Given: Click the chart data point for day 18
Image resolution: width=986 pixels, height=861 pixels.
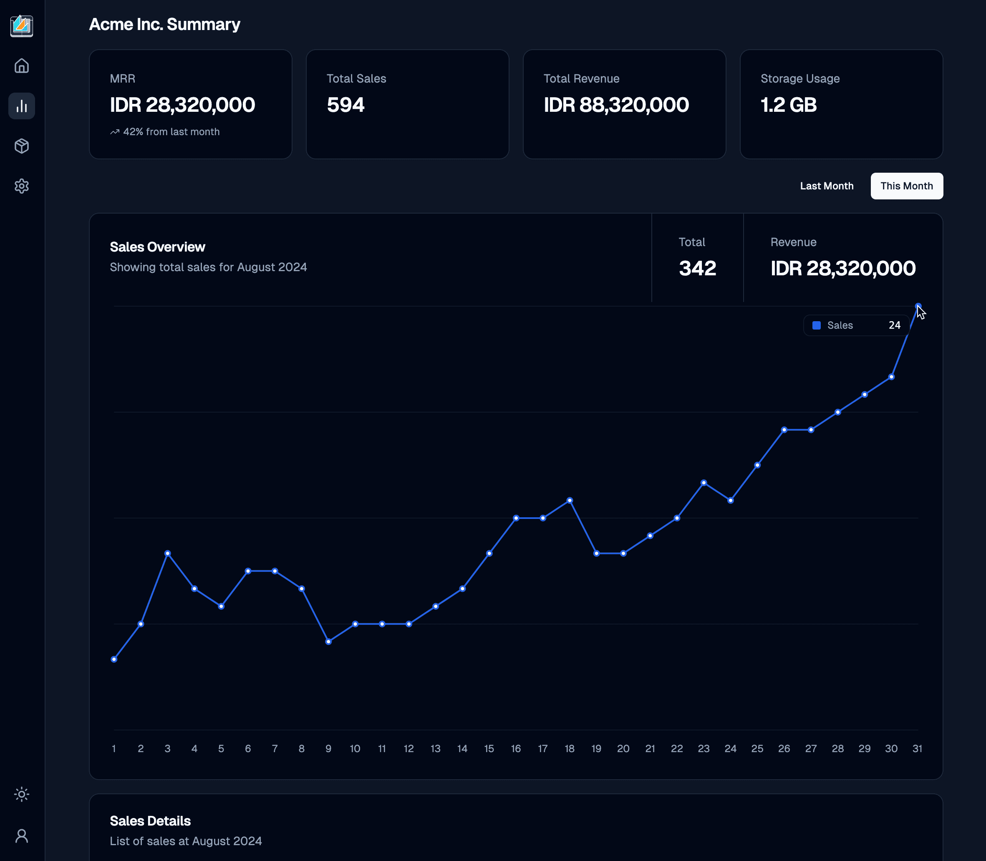Looking at the screenshot, I should pos(570,501).
